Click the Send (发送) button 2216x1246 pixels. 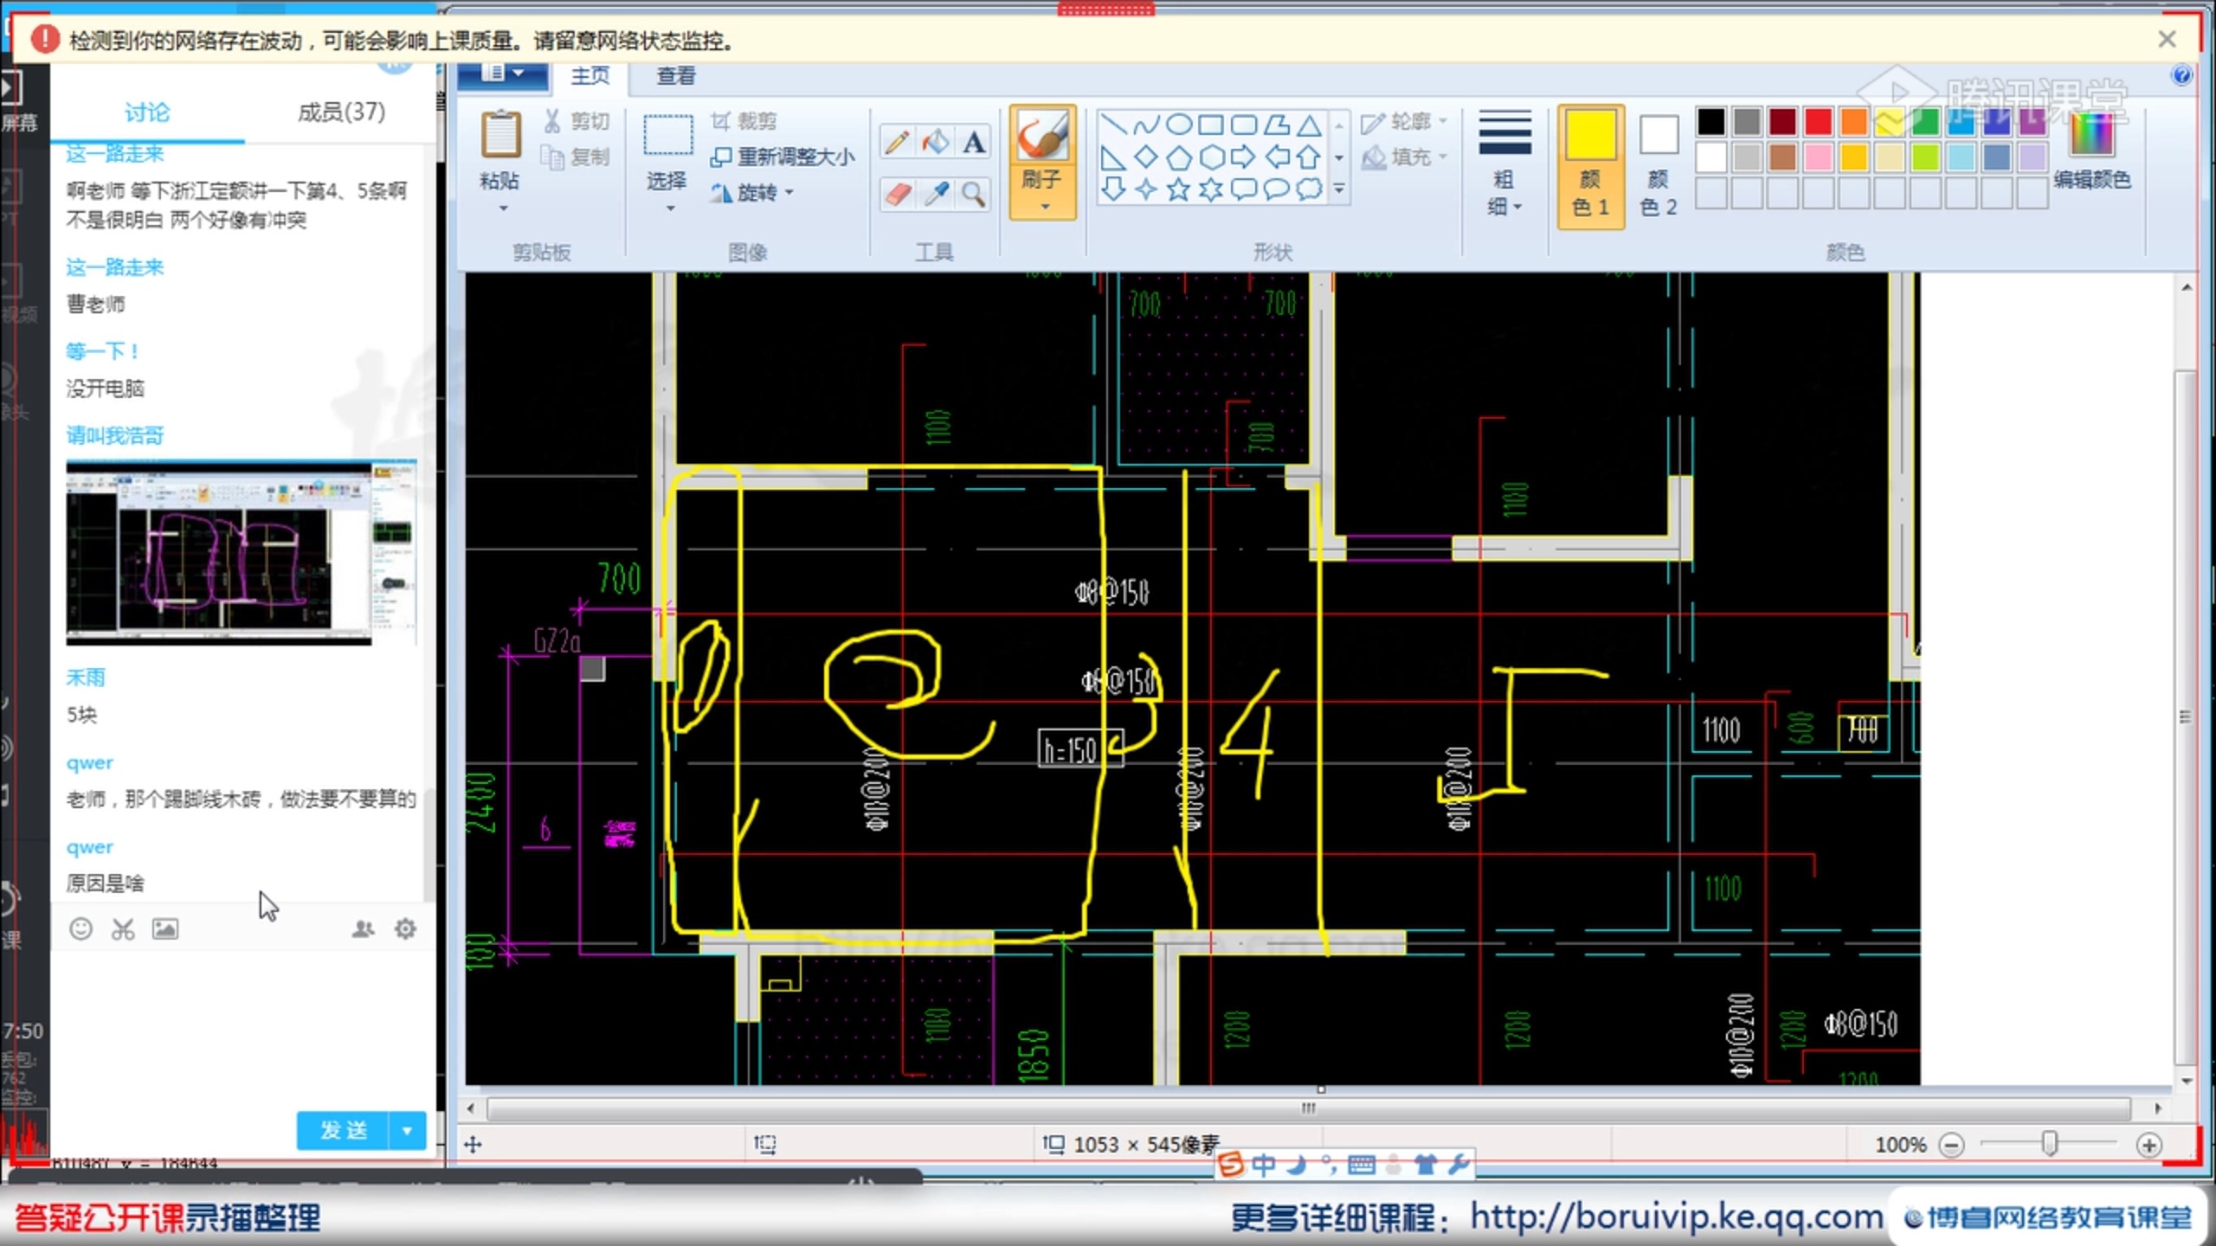(x=344, y=1130)
